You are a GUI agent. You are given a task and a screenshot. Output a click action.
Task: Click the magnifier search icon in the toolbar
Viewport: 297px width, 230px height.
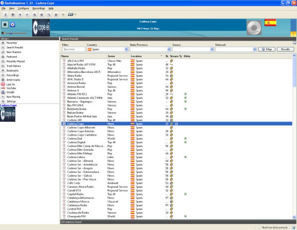(49, 14)
